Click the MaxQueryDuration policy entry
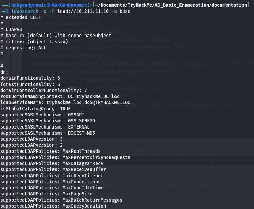This screenshot has height=209, width=254. (x=84, y=206)
